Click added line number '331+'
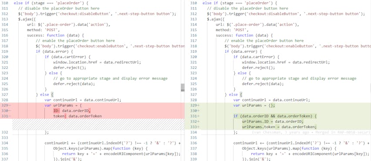This screenshot has height=161, width=371. (x=195, y=116)
